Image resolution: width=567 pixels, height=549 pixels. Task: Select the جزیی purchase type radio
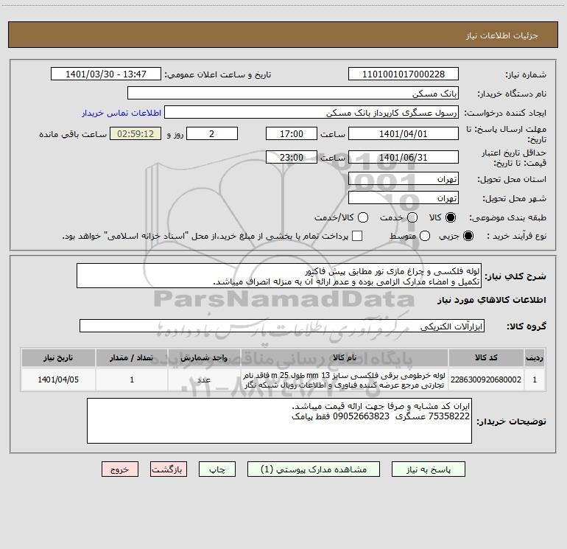(x=468, y=236)
